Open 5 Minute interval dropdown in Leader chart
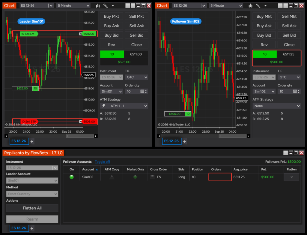The width and height of the screenshot is (307, 235). (73, 6)
